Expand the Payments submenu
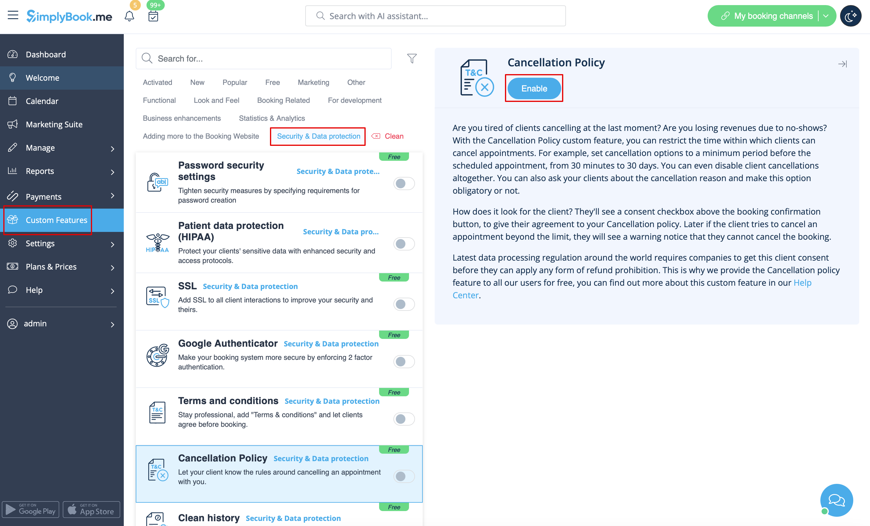The image size is (870, 526). pos(113,195)
